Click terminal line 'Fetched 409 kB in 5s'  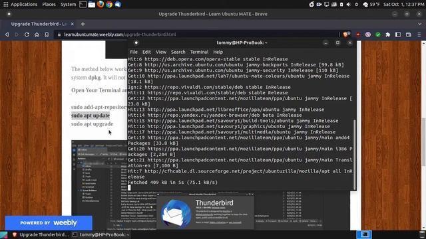click(x=172, y=183)
